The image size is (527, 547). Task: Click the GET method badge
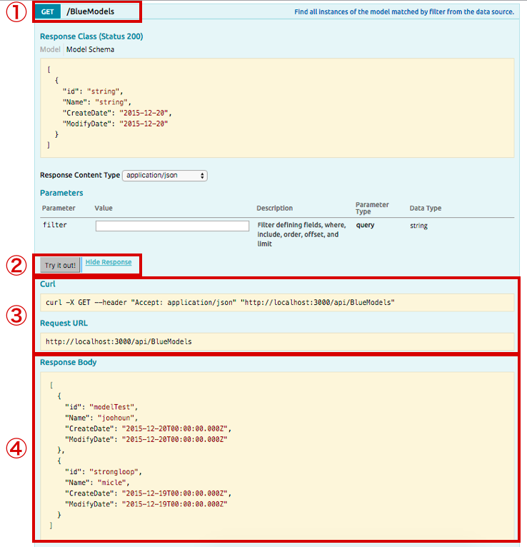pos(48,12)
